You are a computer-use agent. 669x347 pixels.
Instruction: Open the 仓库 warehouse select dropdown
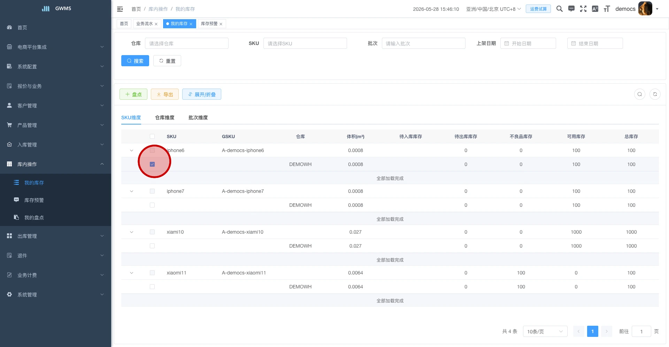click(x=187, y=43)
